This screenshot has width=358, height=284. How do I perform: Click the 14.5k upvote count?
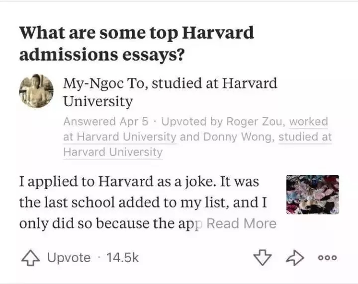tap(123, 258)
